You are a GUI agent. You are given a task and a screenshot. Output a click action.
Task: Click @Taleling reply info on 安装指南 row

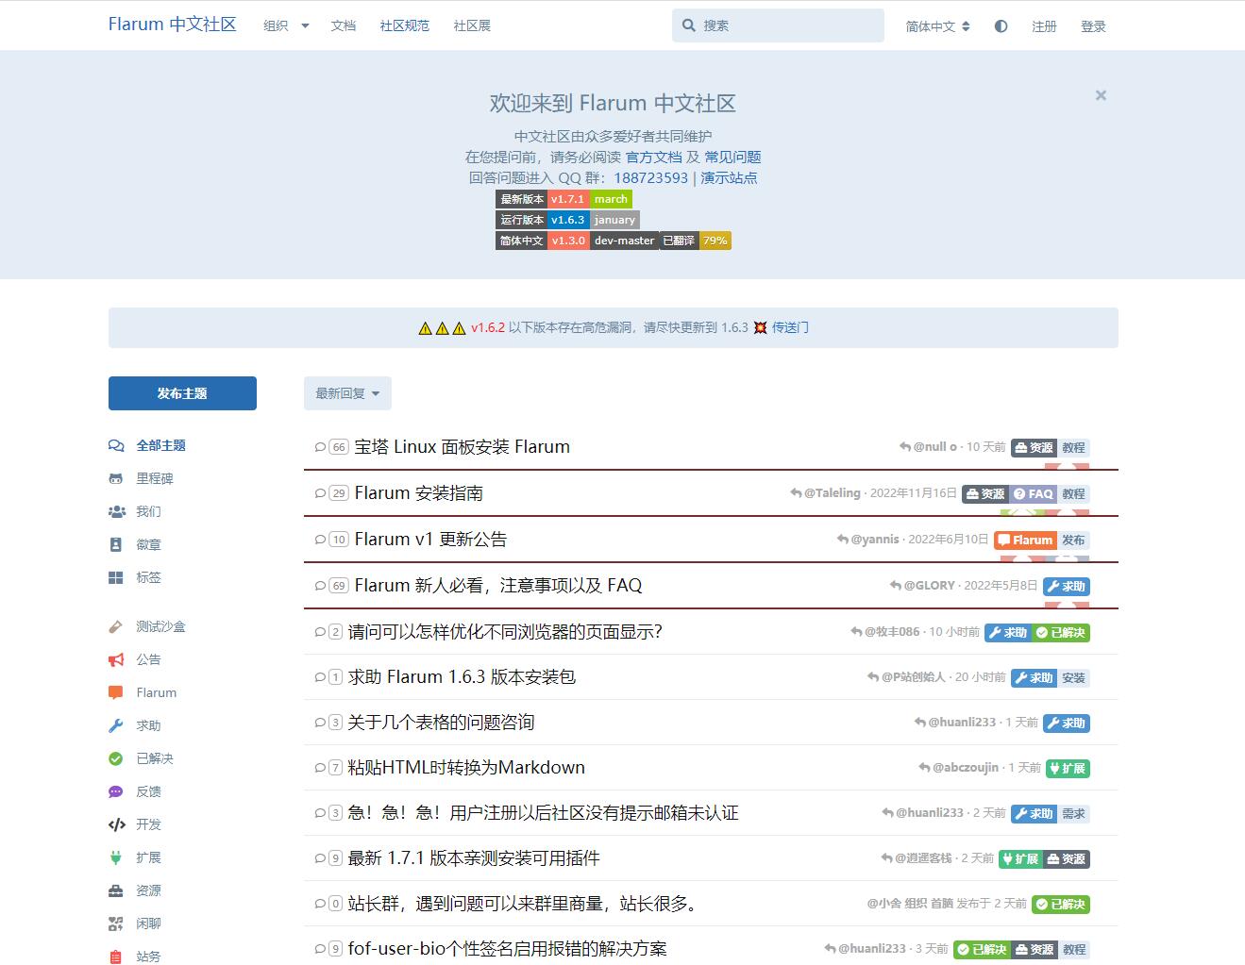pyautogui.click(x=873, y=493)
